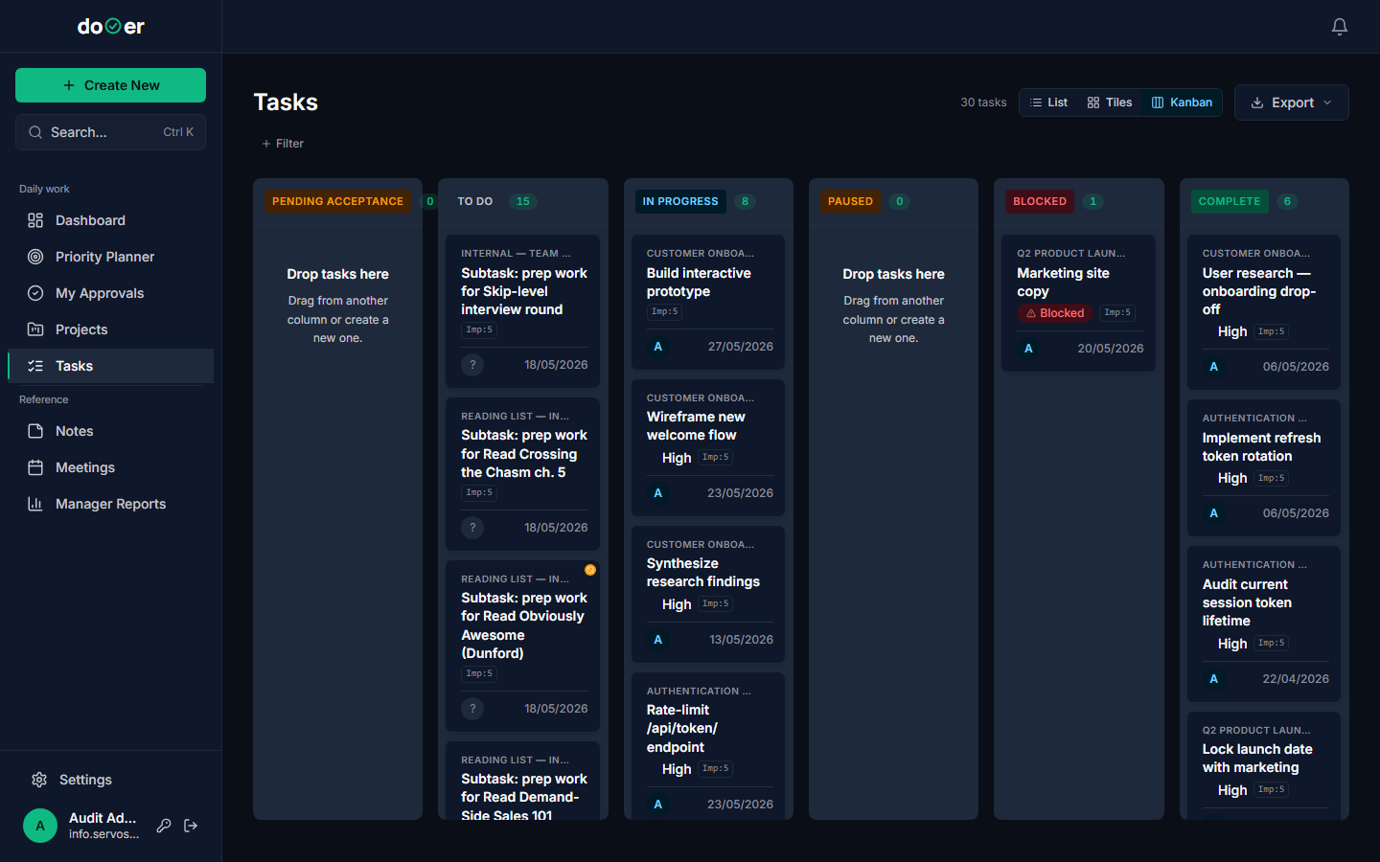The height and width of the screenshot is (862, 1380).
Task: Focus the Search field
Action: (x=111, y=132)
